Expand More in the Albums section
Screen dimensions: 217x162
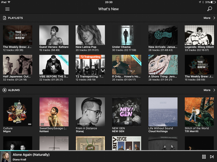(209, 90)
